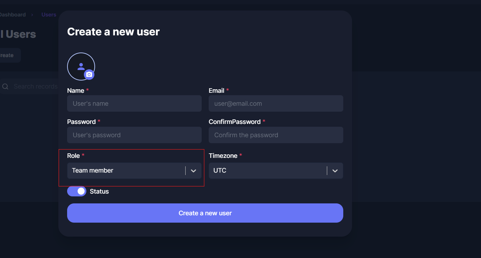Toggle the Status switch

coord(77,191)
